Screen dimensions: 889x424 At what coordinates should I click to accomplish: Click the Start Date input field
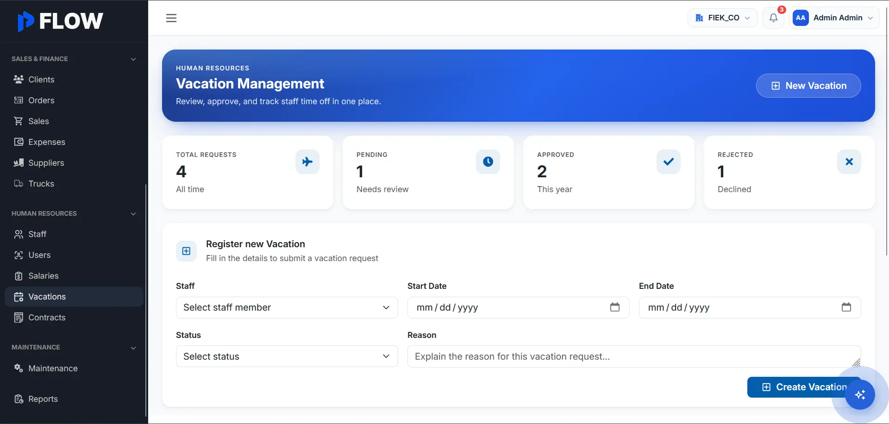tap(518, 307)
